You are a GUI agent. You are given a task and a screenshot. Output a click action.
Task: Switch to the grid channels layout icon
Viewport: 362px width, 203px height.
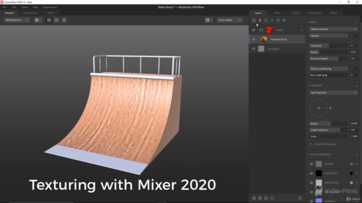(64, 20)
